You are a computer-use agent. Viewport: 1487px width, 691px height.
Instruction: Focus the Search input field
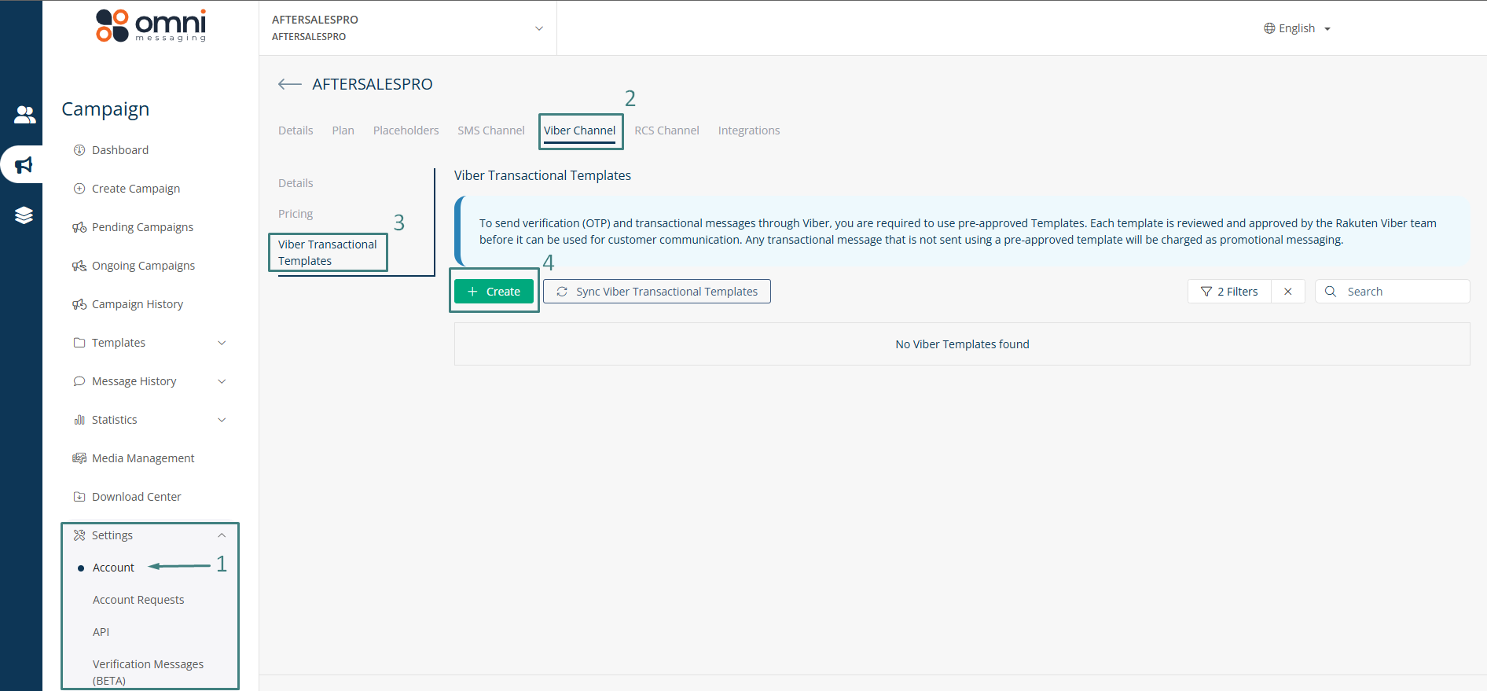[1393, 292]
